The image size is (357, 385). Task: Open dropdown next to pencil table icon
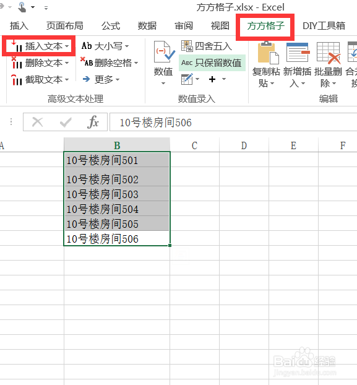pyautogui.click(x=197, y=79)
